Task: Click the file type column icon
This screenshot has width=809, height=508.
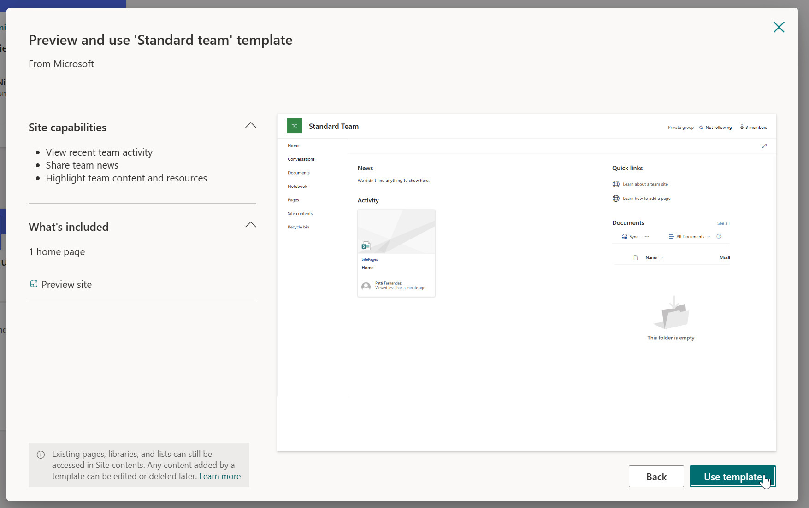Action: pos(636,258)
